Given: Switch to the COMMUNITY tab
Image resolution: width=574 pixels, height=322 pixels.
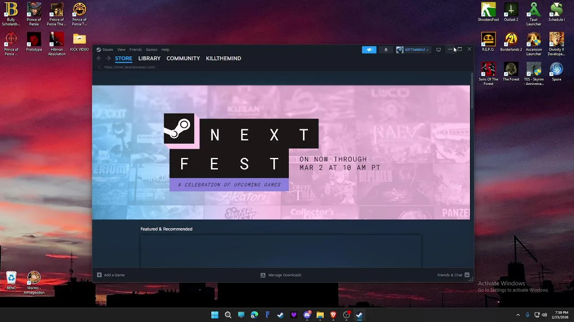Looking at the screenshot, I should tap(183, 59).
